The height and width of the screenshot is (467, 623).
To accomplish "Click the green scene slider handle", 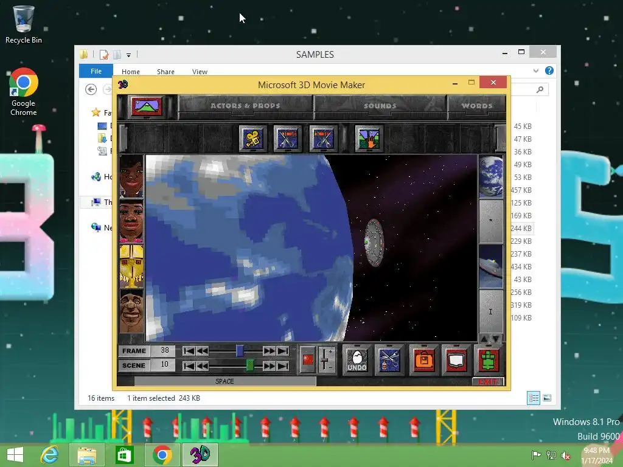I will pyautogui.click(x=250, y=365).
